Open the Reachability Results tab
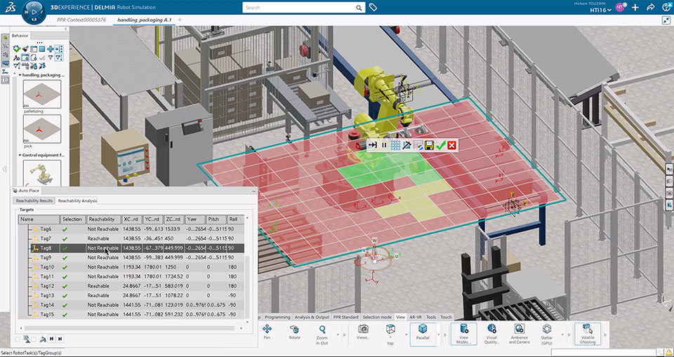Viewport: 674px width, 357px height. [x=34, y=201]
